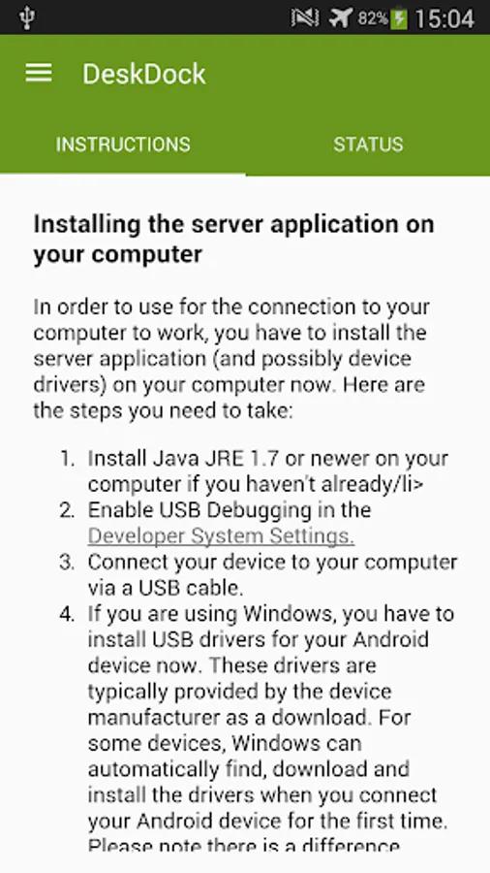Open the Developer System Settings link
Screen dimensions: 490x873
tap(221, 536)
